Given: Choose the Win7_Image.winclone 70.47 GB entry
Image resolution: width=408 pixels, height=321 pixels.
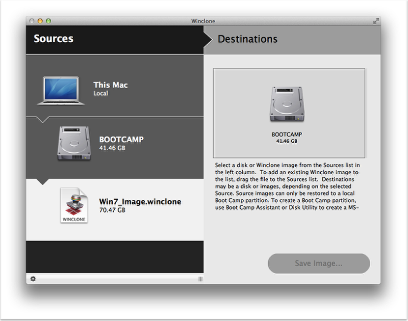Looking at the screenshot, I should pos(140,205).
